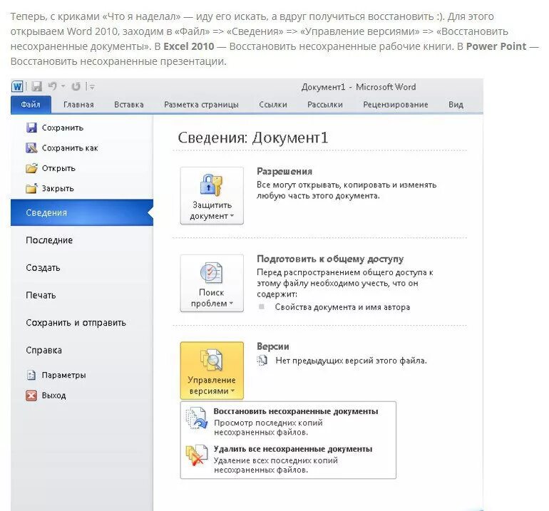Viewport: 549px width, 511px height.
Task: Open the Создать section
Action: tap(43, 268)
